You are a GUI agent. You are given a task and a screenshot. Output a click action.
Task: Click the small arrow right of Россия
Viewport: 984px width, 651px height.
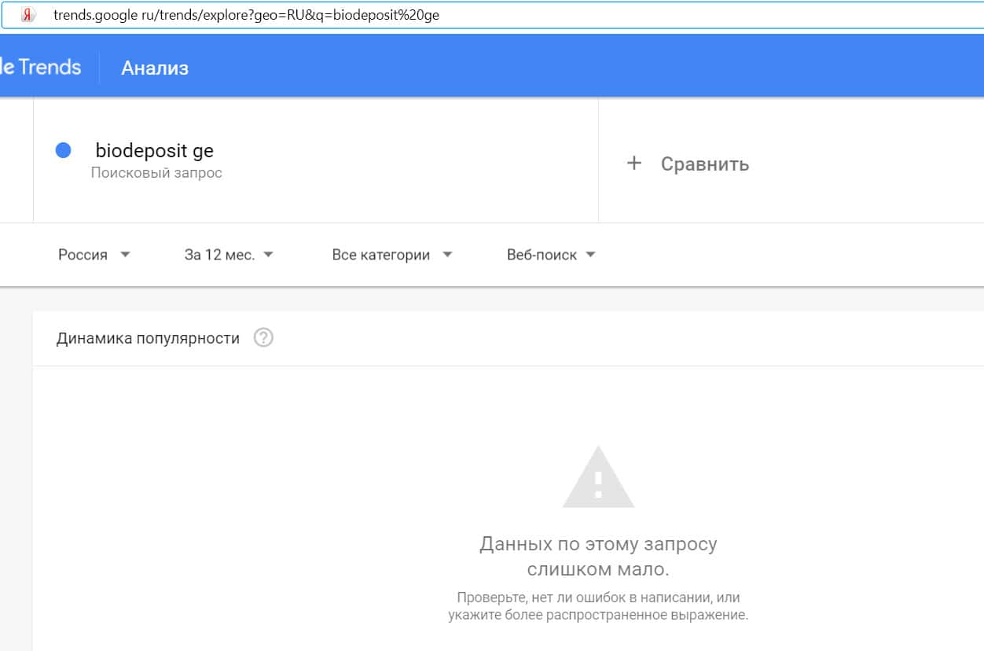tap(125, 255)
